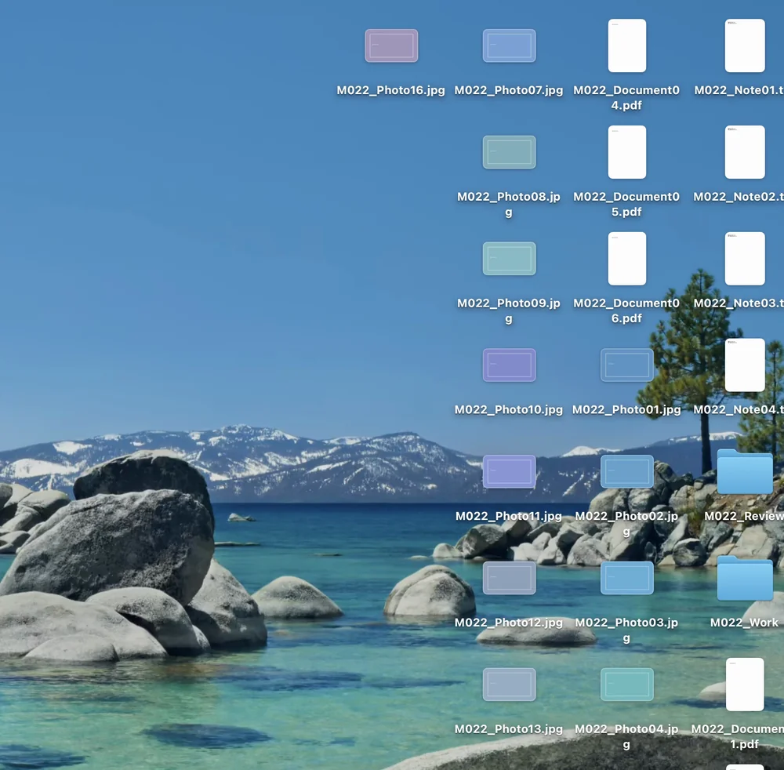Select the M022_Photo03.jpg image icon
The width and height of the screenshot is (784, 770).
(x=627, y=578)
